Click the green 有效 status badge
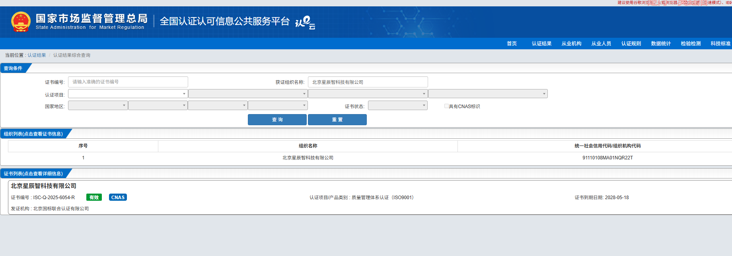This screenshot has width=732, height=256. [94, 197]
